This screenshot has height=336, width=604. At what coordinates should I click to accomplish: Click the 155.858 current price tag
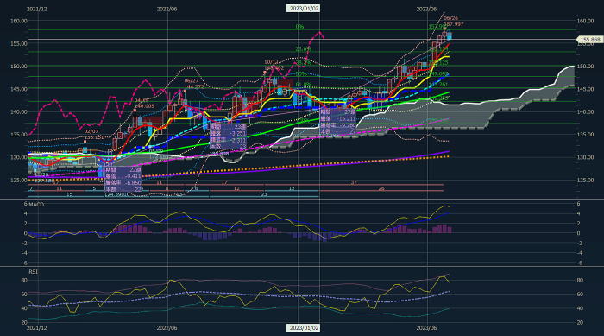pos(589,40)
